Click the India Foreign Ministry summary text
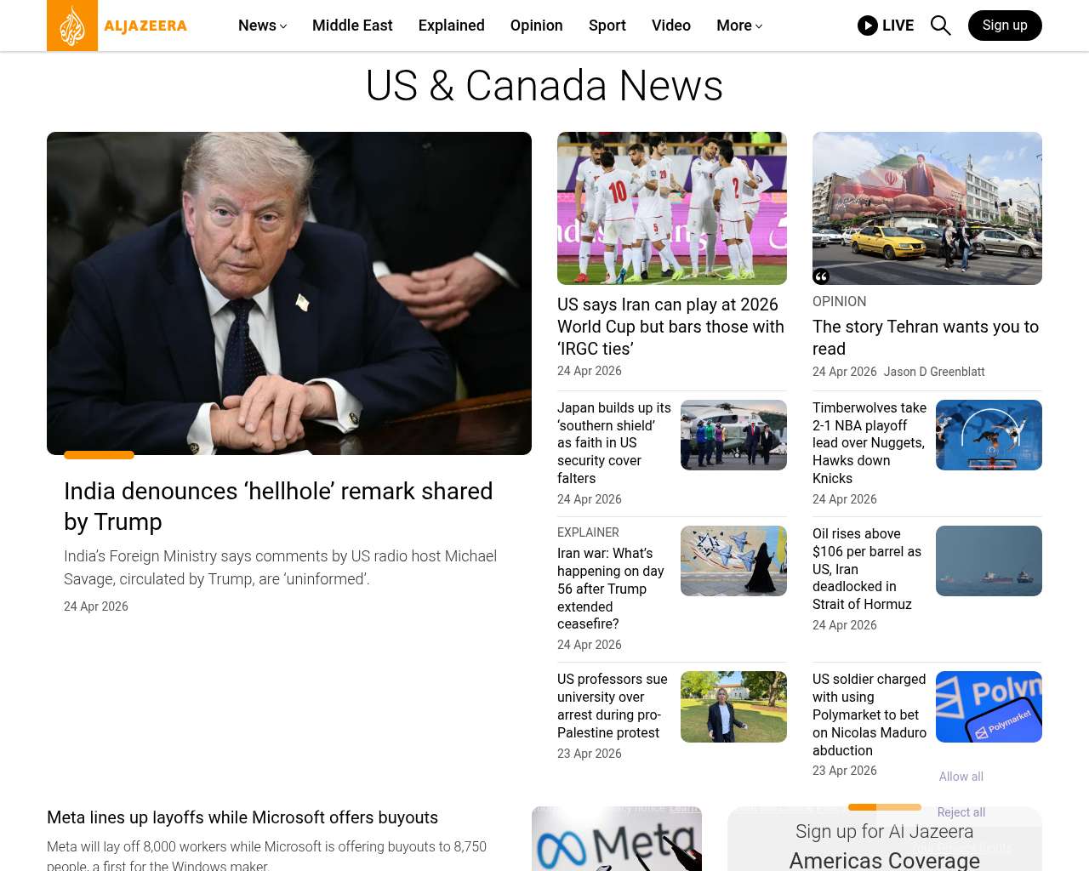Screen dimensions: 1089x871 pyautogui.click(x=281, y=567)
